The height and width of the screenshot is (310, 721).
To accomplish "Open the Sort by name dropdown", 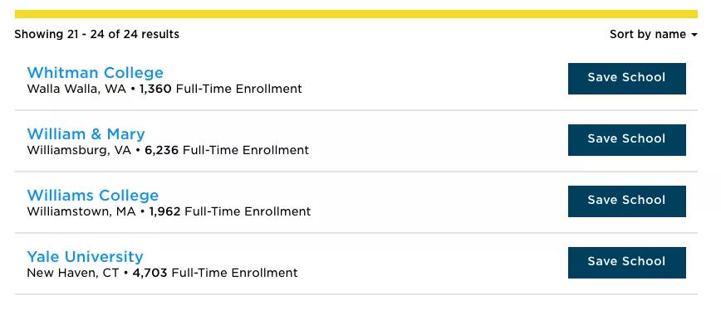I will [x=654, y=34].
